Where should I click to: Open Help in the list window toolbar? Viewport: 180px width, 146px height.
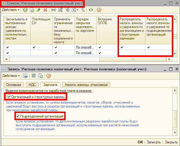[99, 10]
